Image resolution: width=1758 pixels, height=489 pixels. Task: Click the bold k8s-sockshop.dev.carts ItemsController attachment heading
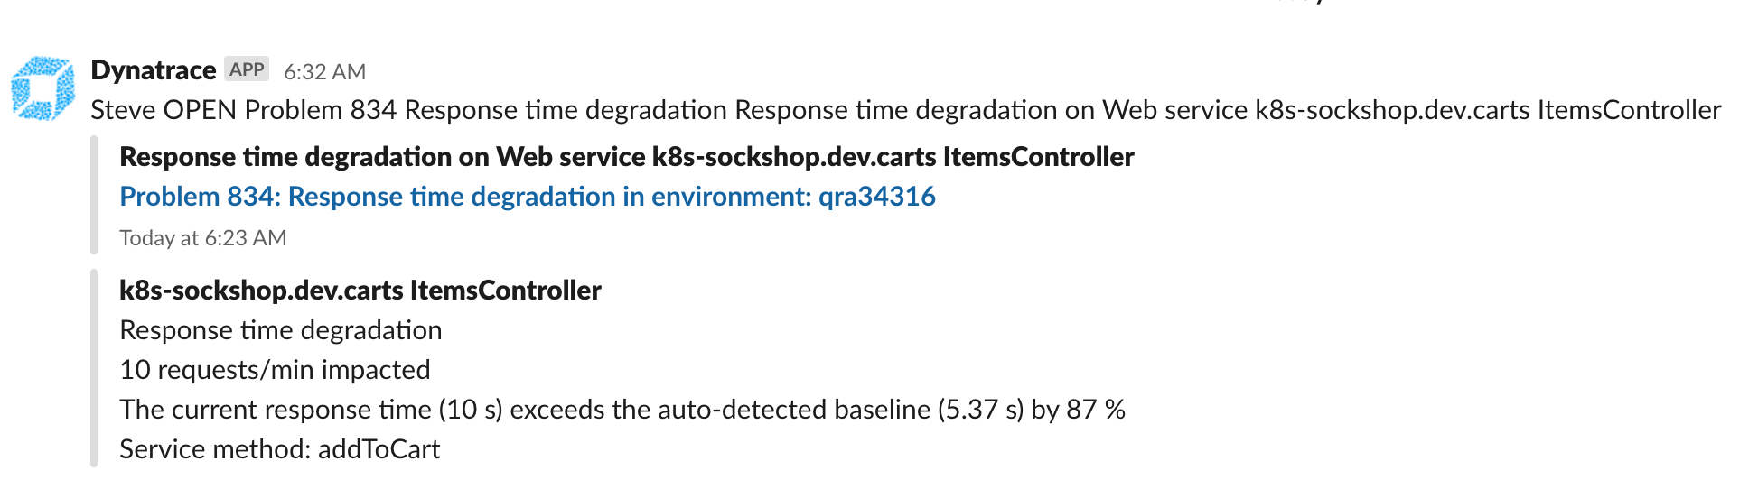[x=360, y=291]
